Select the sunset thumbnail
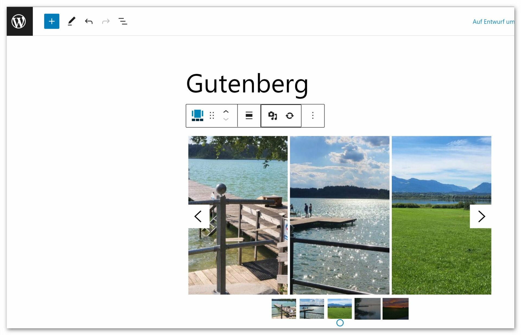Image resolution: width=521 pixels, height=335 pixels. coord(395,309)
